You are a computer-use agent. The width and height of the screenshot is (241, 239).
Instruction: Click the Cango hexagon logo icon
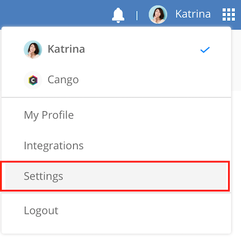(x=33, y=80)
